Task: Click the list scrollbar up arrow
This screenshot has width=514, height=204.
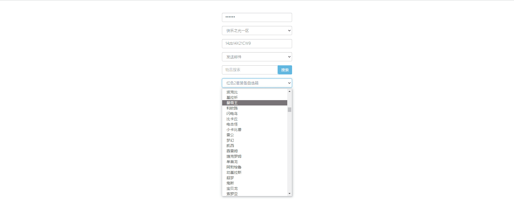Action: coord(289,91)
